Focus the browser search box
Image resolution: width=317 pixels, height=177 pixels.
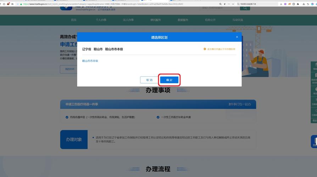[x=257, y=4]
